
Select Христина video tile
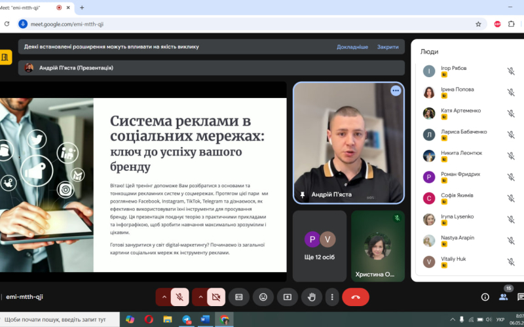(378, 247)
